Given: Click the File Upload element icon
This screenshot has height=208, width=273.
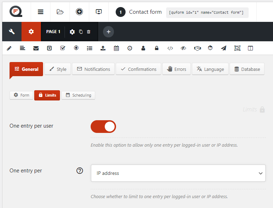Looking at the screenshot, I should tap(103, 48).
